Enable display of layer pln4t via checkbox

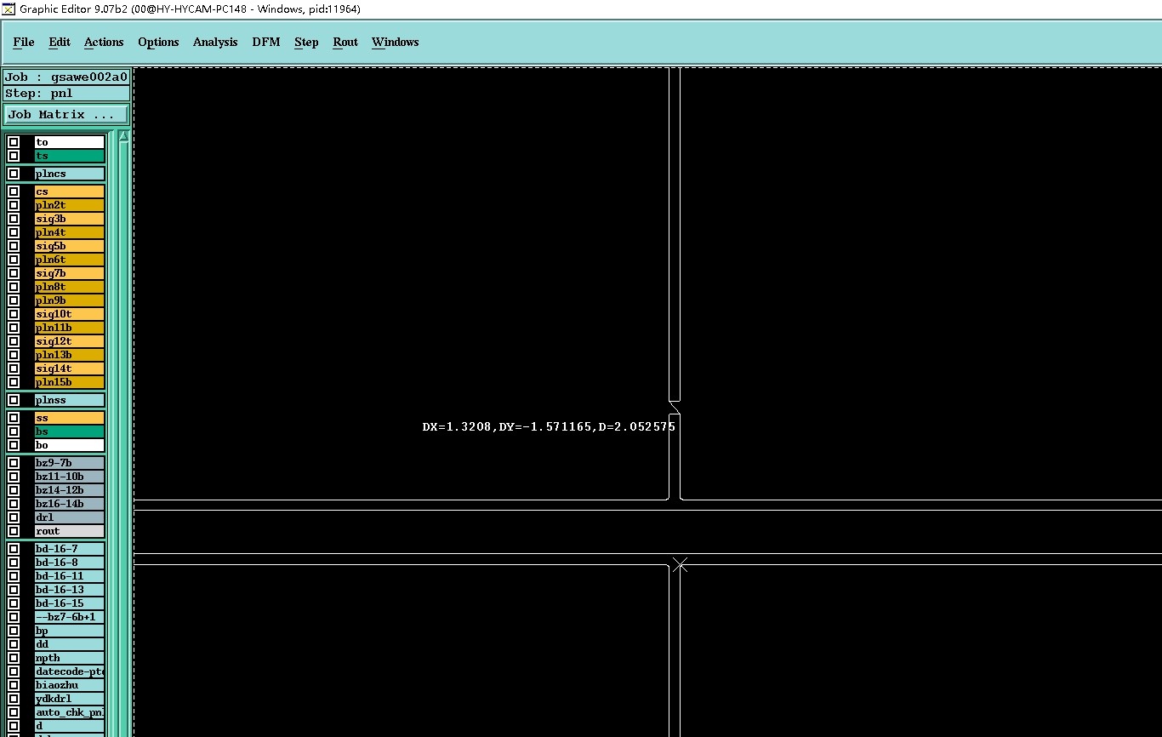tap(14, 232)
